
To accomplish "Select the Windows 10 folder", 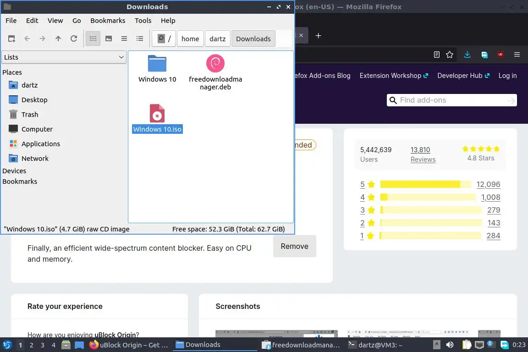I will pyautogui.click(x=157, y=69).
